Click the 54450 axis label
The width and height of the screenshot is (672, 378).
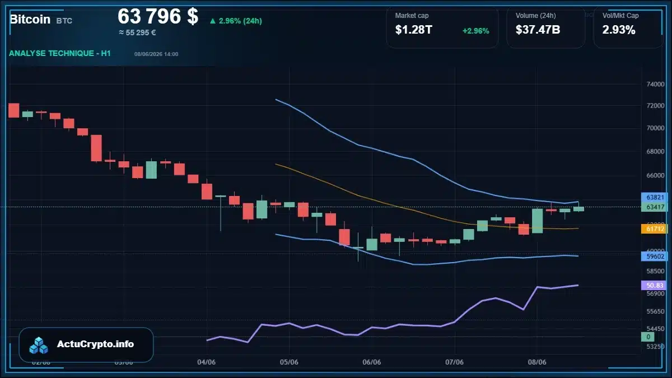coord(655,329)
